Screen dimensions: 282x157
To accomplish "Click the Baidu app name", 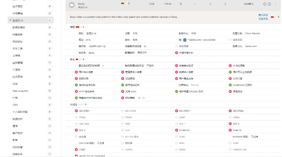I will click(x=81, y=4).
